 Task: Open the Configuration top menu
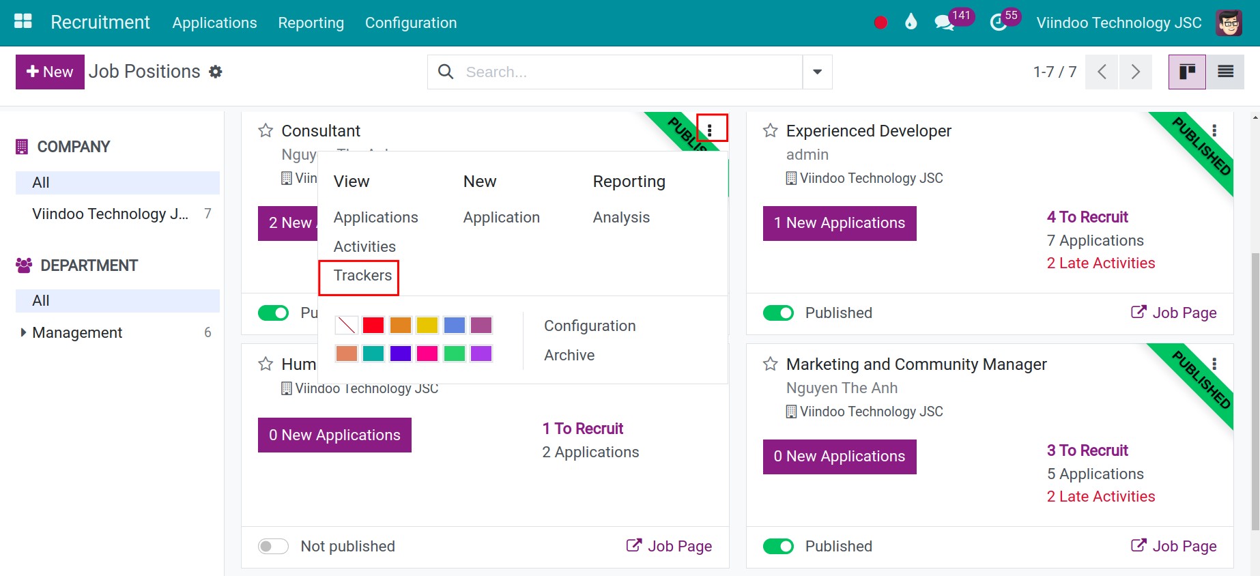click(411, 23)
